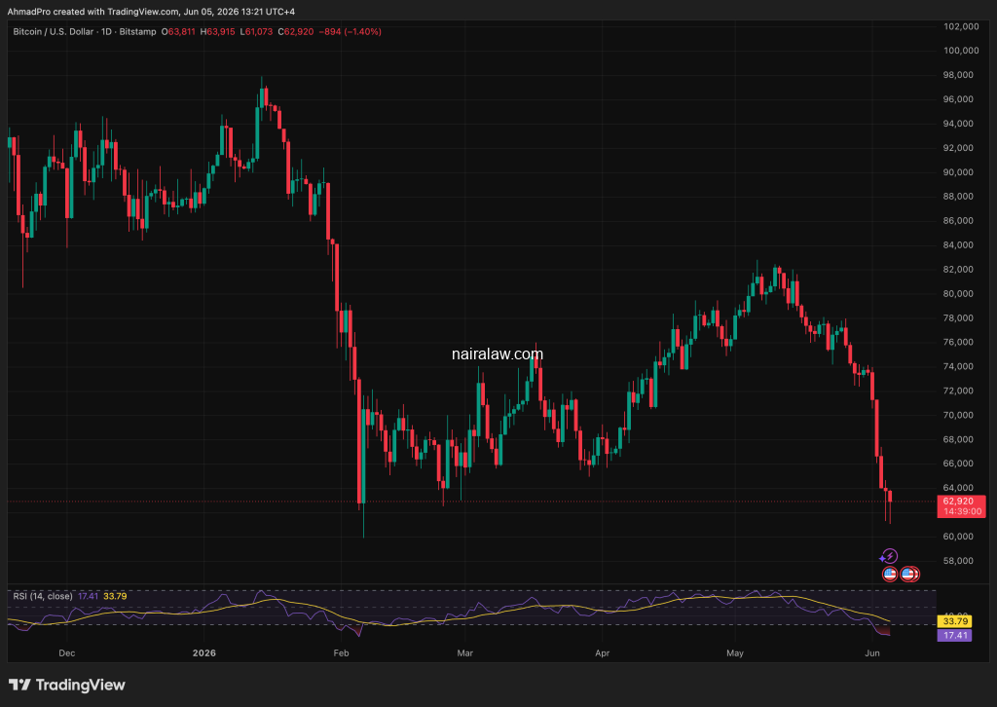Click the 68,000 price axis label
Viewport: 997px width, 707px height.
[958, 439]
